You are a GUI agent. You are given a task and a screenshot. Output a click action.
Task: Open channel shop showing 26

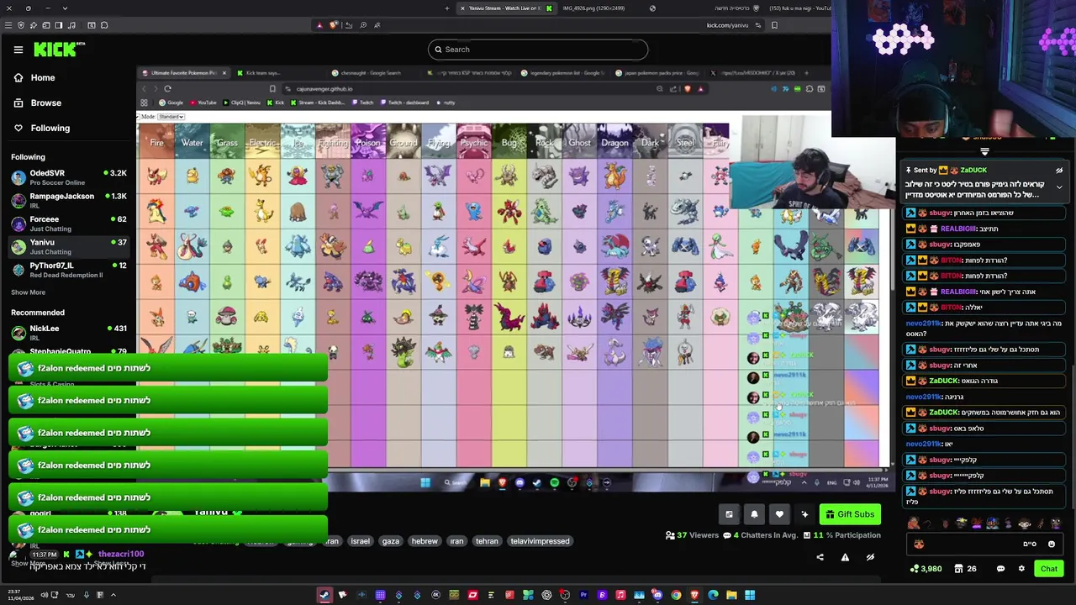[x=965, y=569]
